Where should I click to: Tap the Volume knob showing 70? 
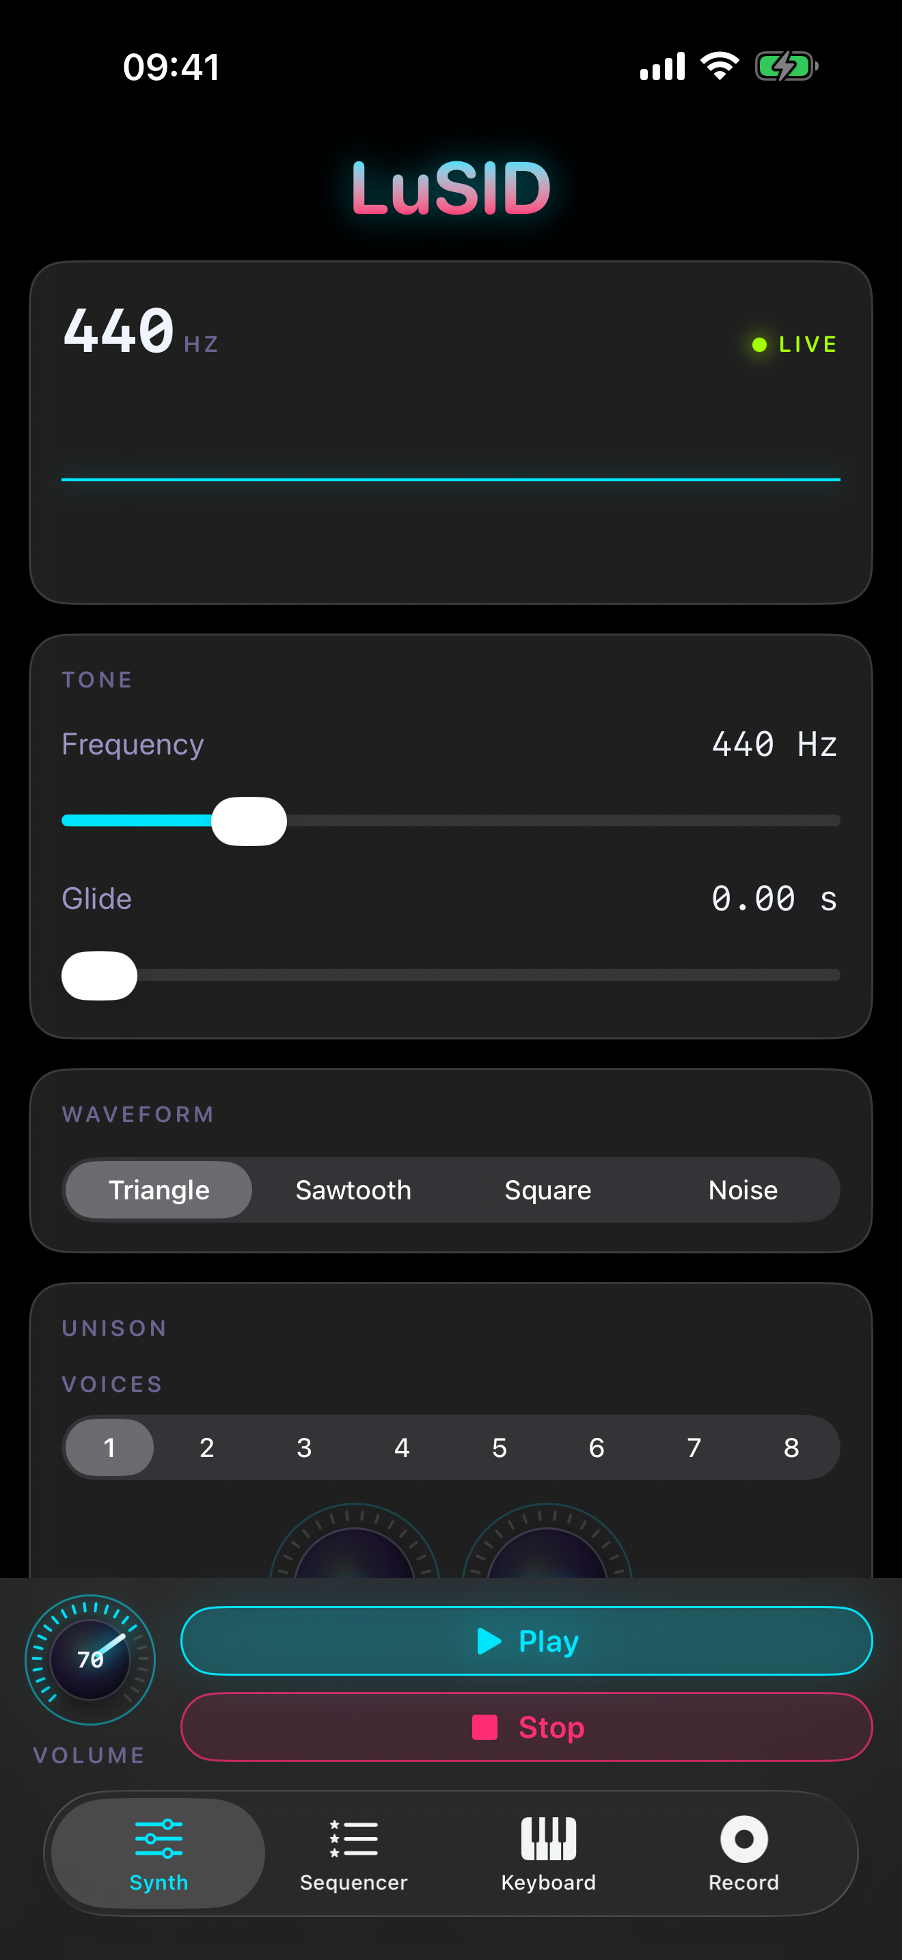pos(90,1659)
